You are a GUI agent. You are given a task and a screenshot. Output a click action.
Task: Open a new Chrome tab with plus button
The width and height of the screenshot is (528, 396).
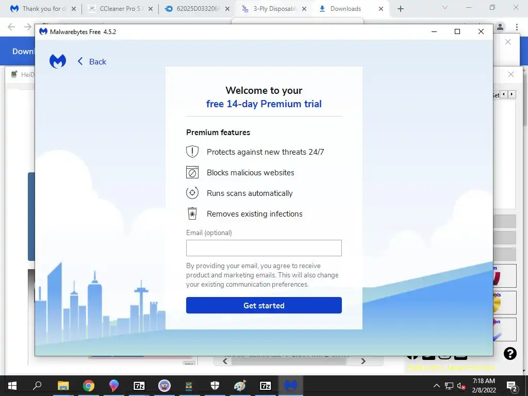coord(400,9)
